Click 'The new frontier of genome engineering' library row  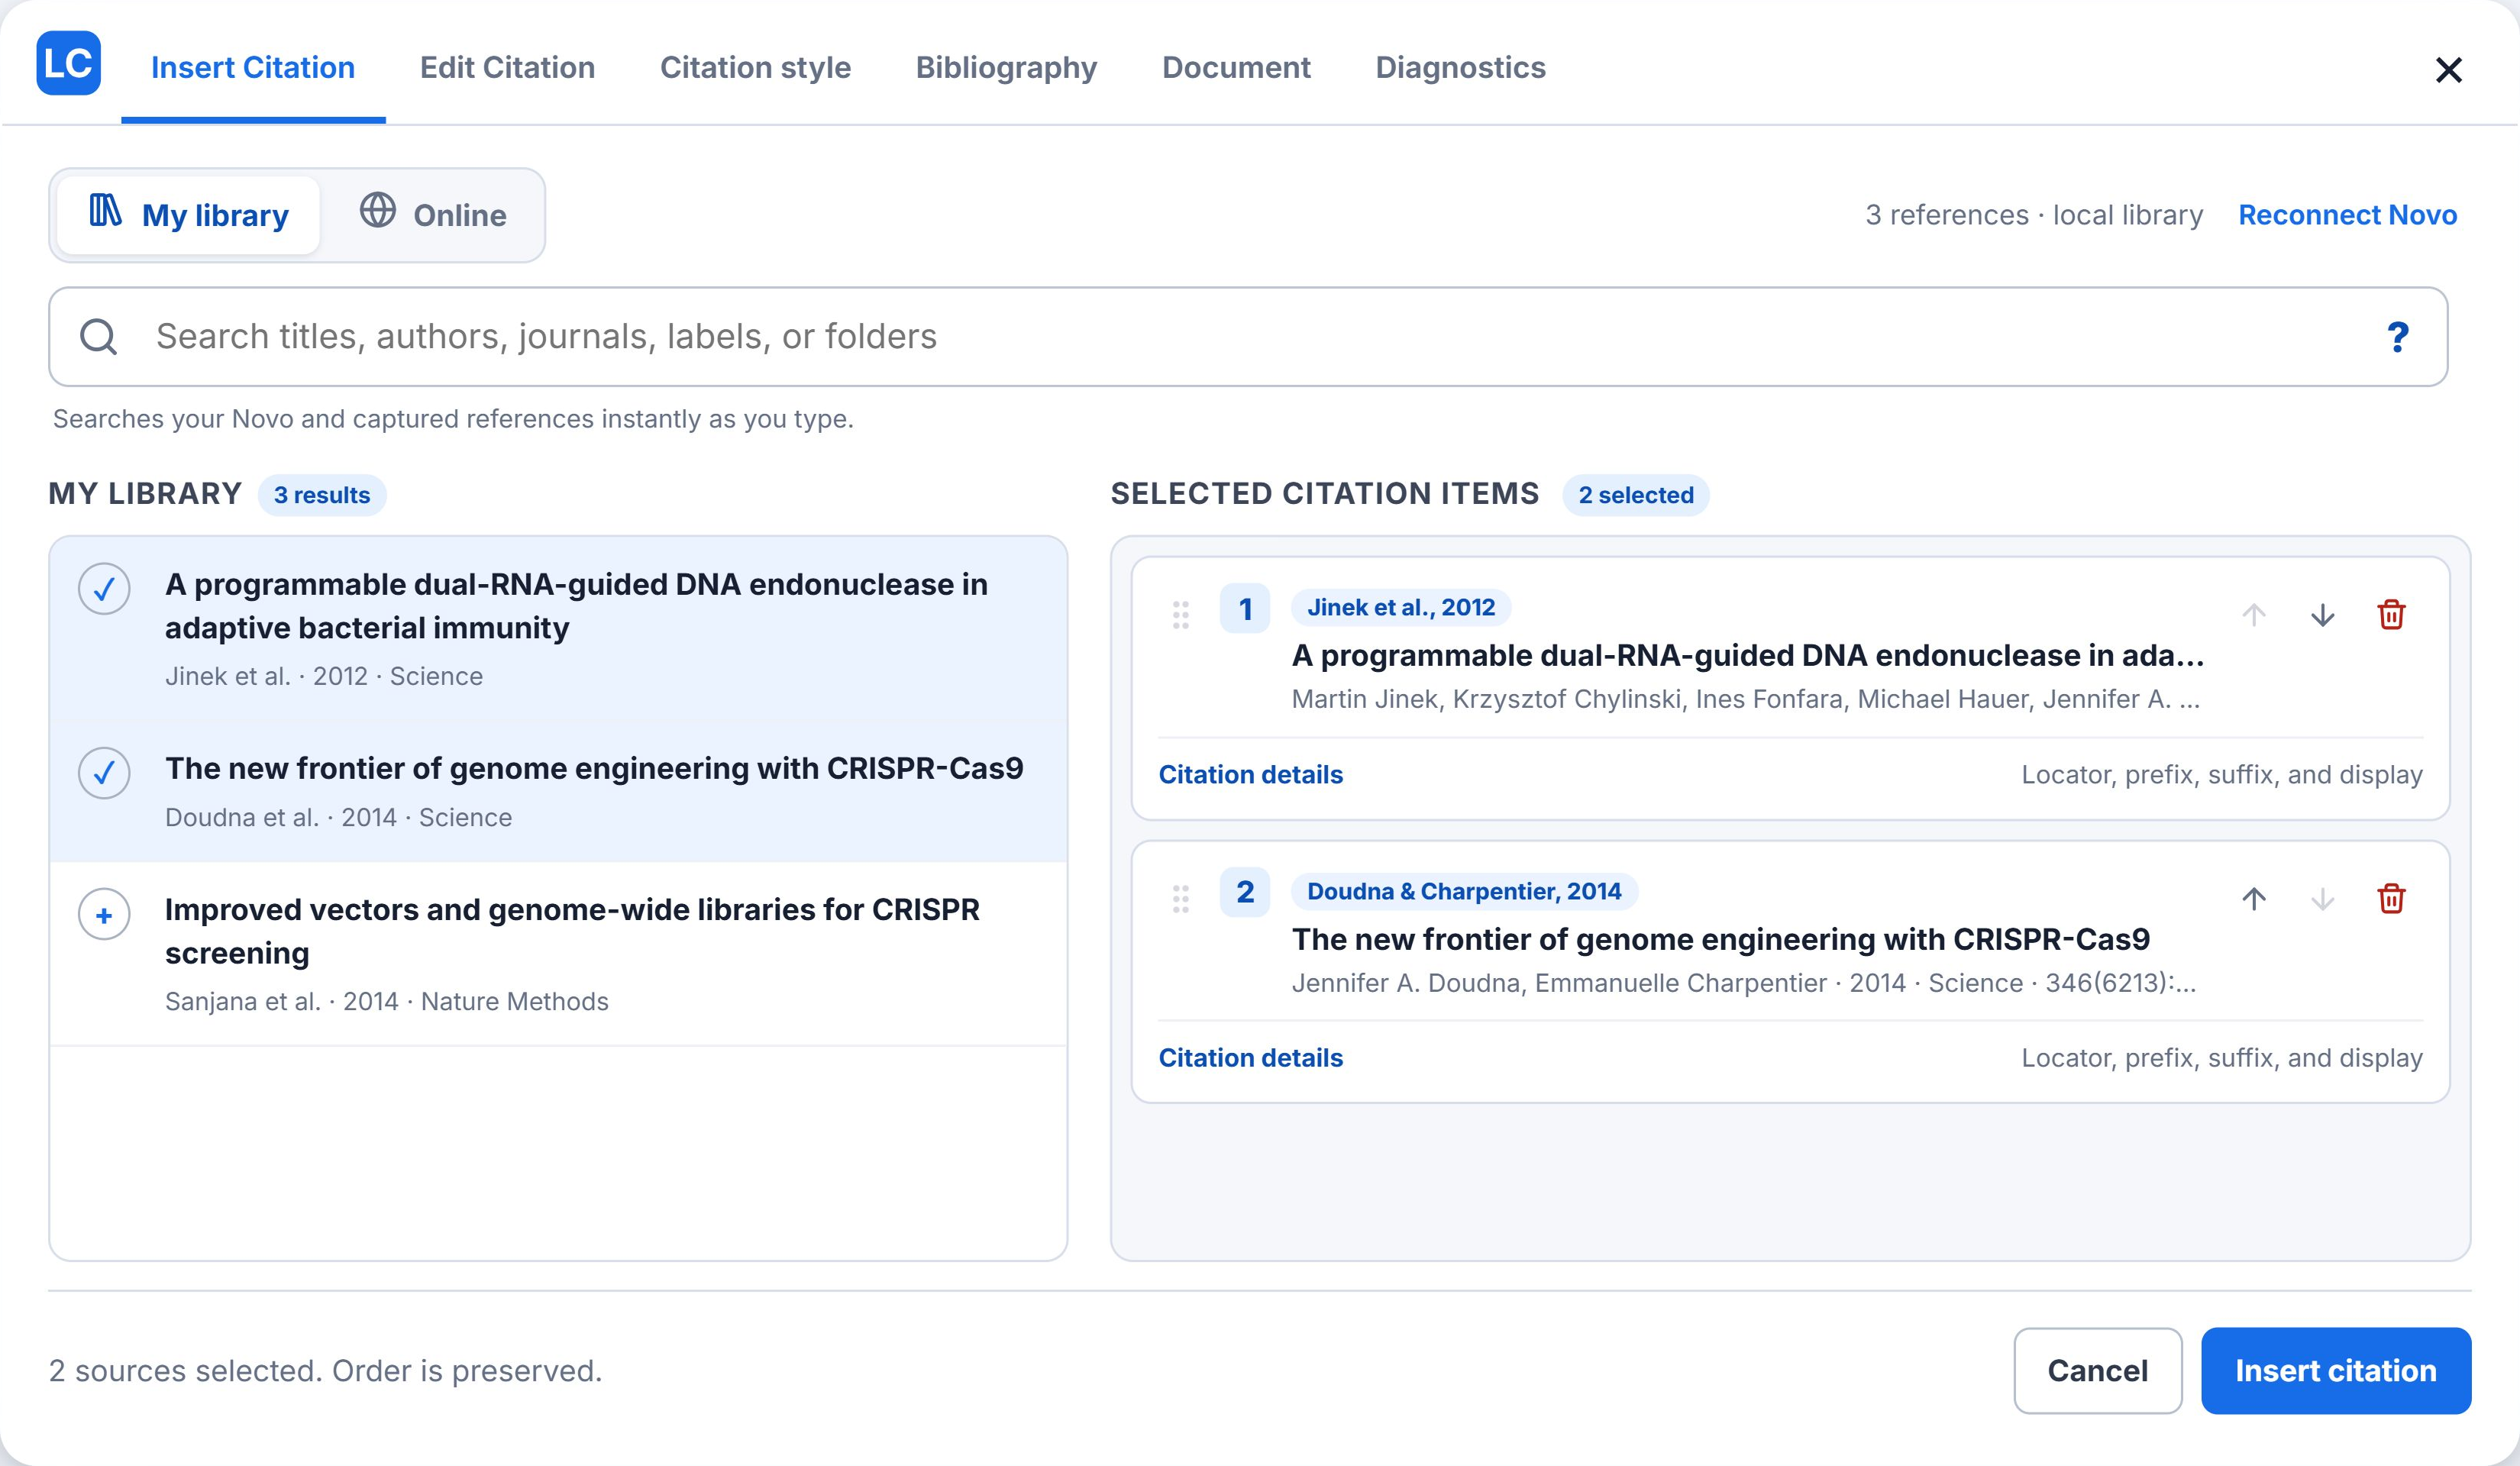(558, 792)
